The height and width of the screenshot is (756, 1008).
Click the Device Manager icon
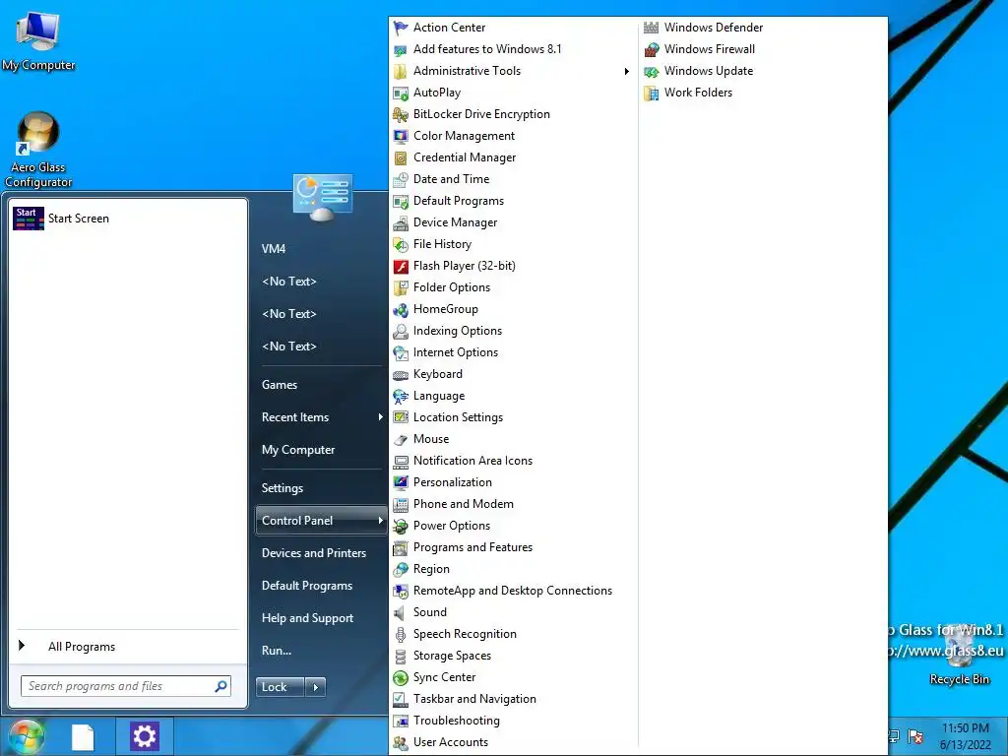401,222
